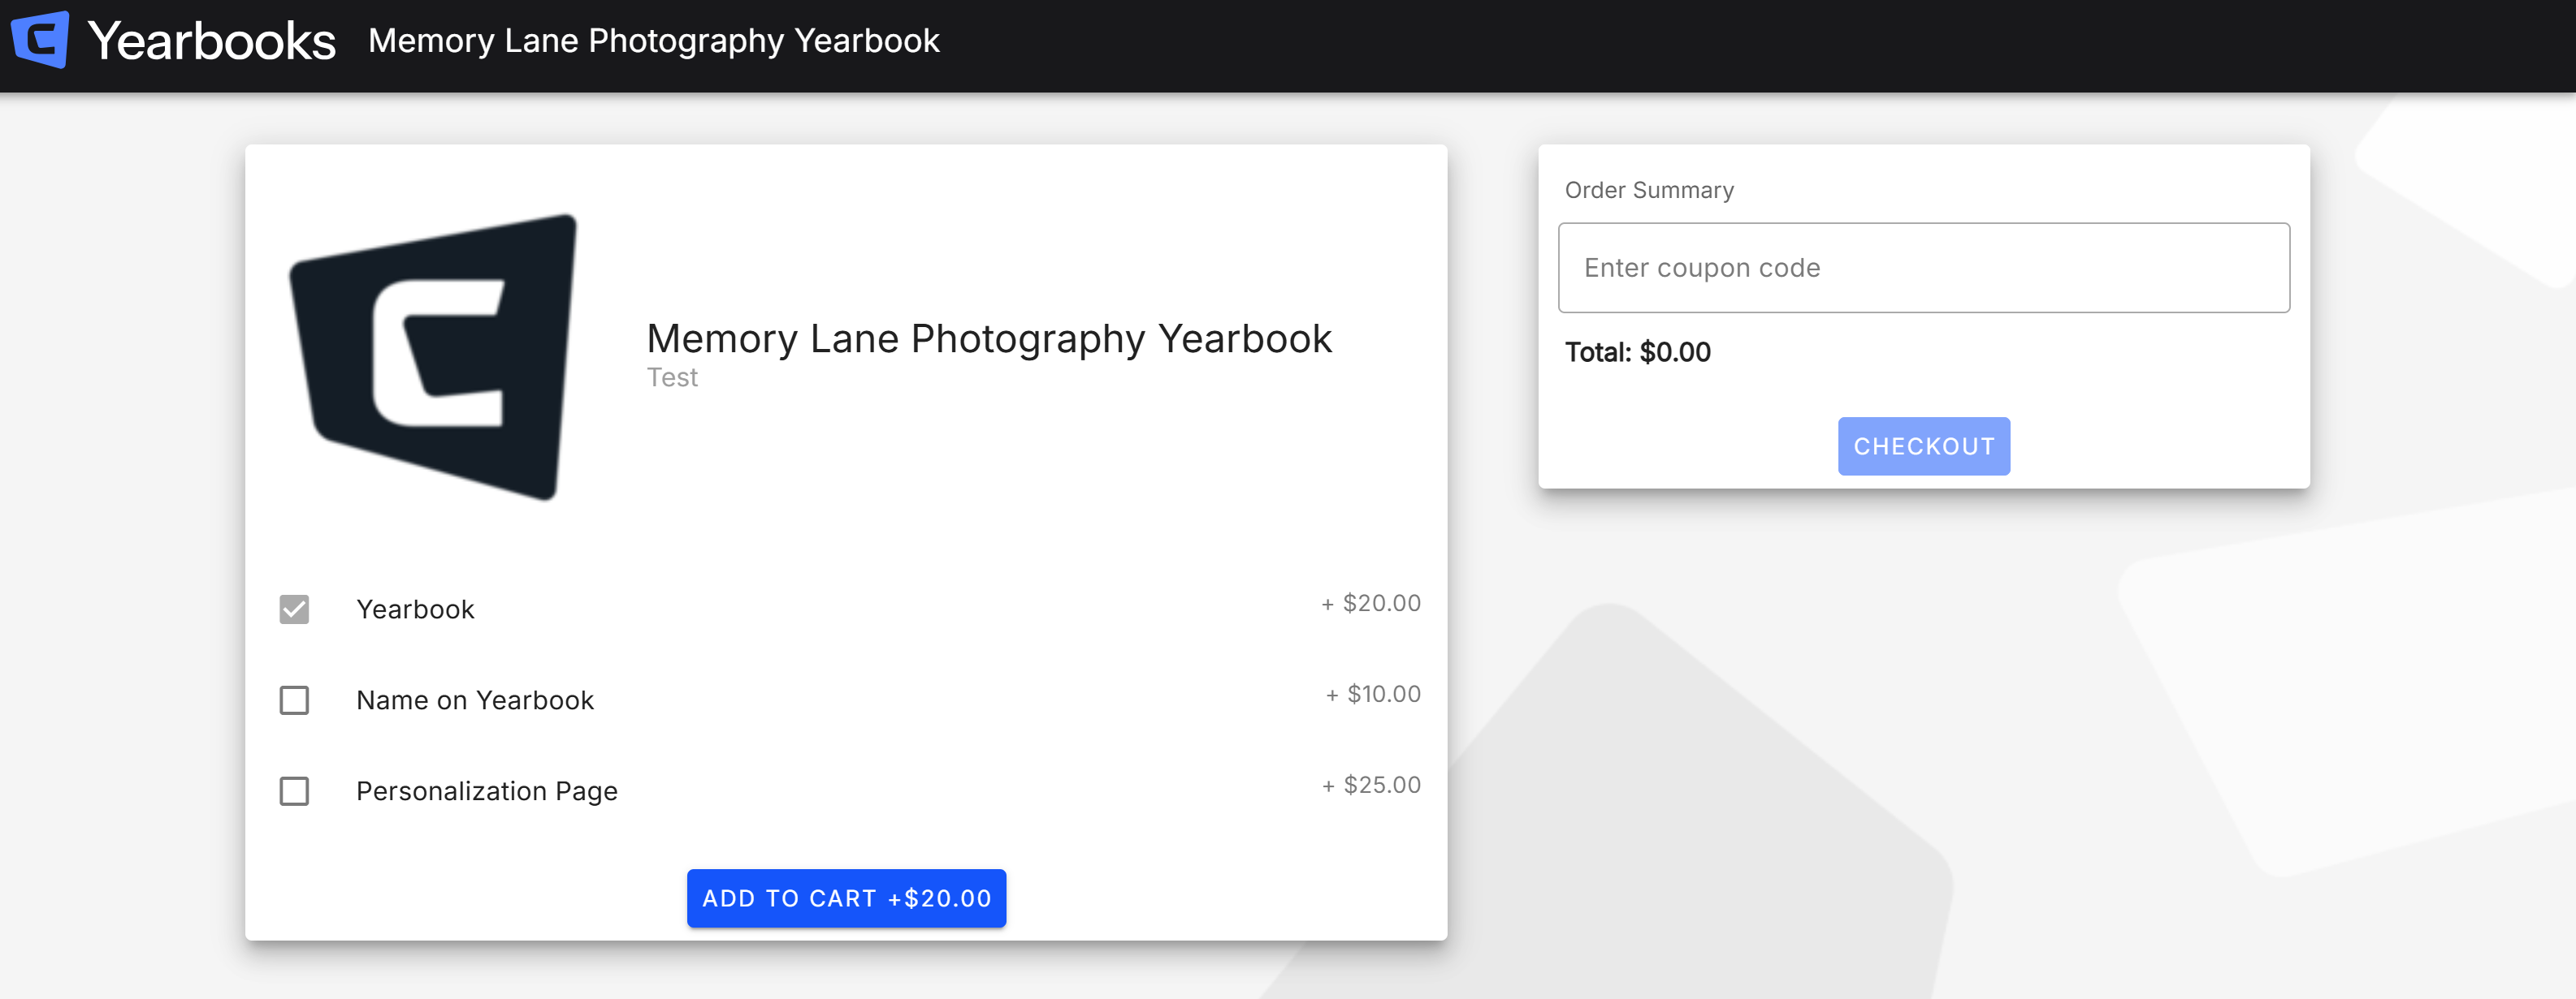Click the Total: $0.00 text
This screenshot has height=999, width=2576.
coord(1638,353)
